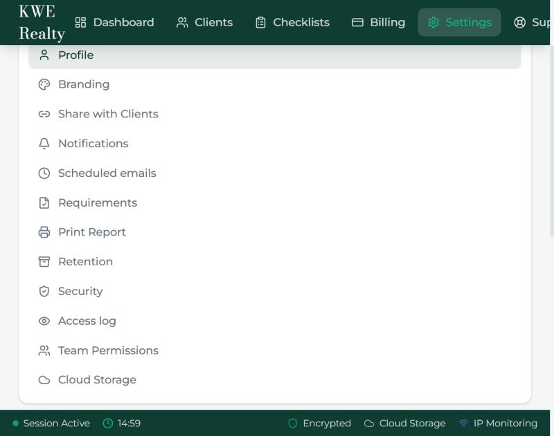Open the Notifications settings tab
This screenshot has height=436, width=554.
pos(275,144)
